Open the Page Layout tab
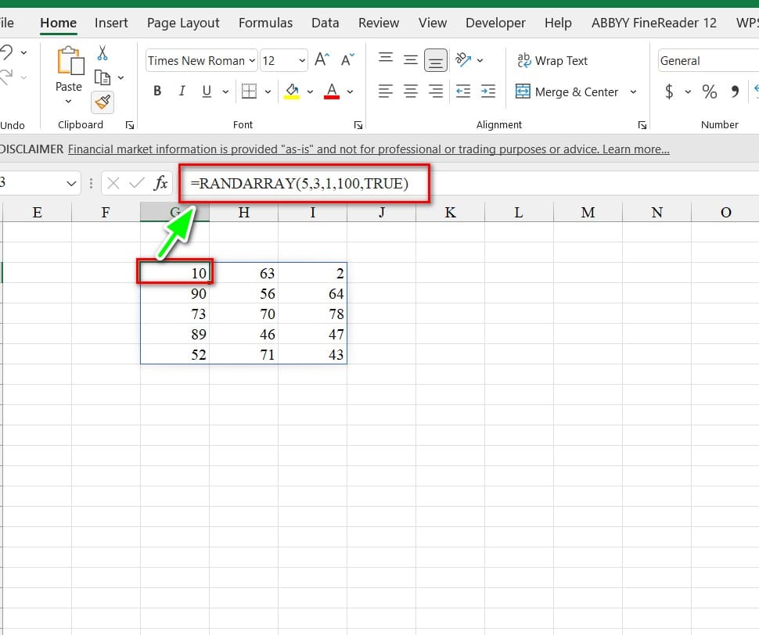Viewport: 759px width, 635px height. coord(183,23)
